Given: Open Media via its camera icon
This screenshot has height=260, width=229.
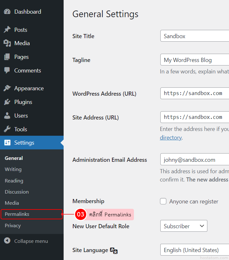Looking at the screenshot, I should pyautogui.click(x=7, y=43).
